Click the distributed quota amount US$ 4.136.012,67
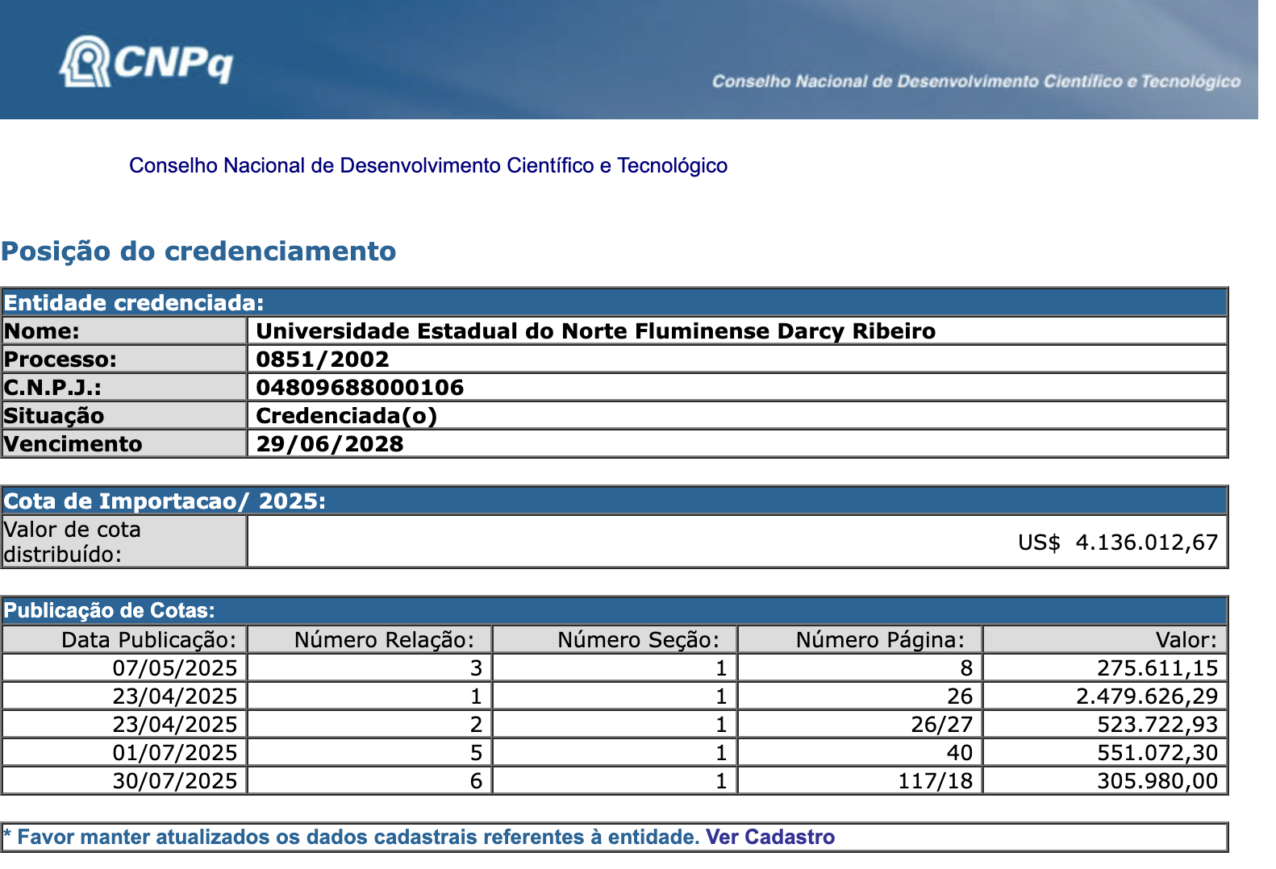The height and width of the screenshot is (869, 1276). [1117, 543]
